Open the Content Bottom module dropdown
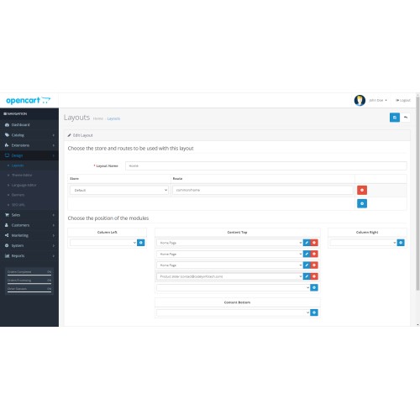The image size is (420, 420). 234,312
